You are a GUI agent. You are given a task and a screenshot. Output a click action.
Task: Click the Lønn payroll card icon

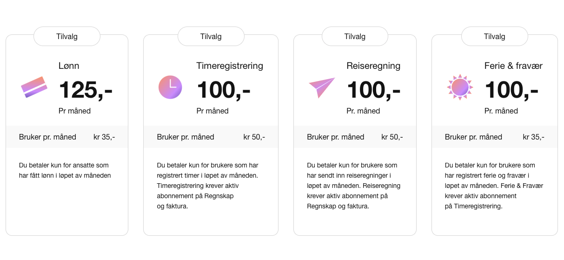[x=34, y=87]
